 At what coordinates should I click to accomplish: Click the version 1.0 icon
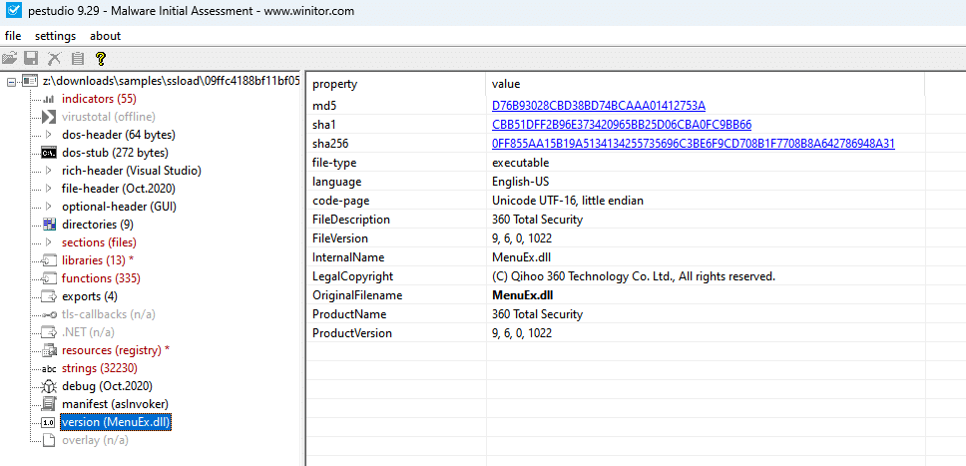pos(49,422)
